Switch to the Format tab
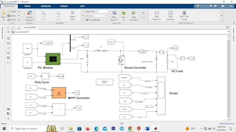This screenshot has width=236, height=132. 64,6
